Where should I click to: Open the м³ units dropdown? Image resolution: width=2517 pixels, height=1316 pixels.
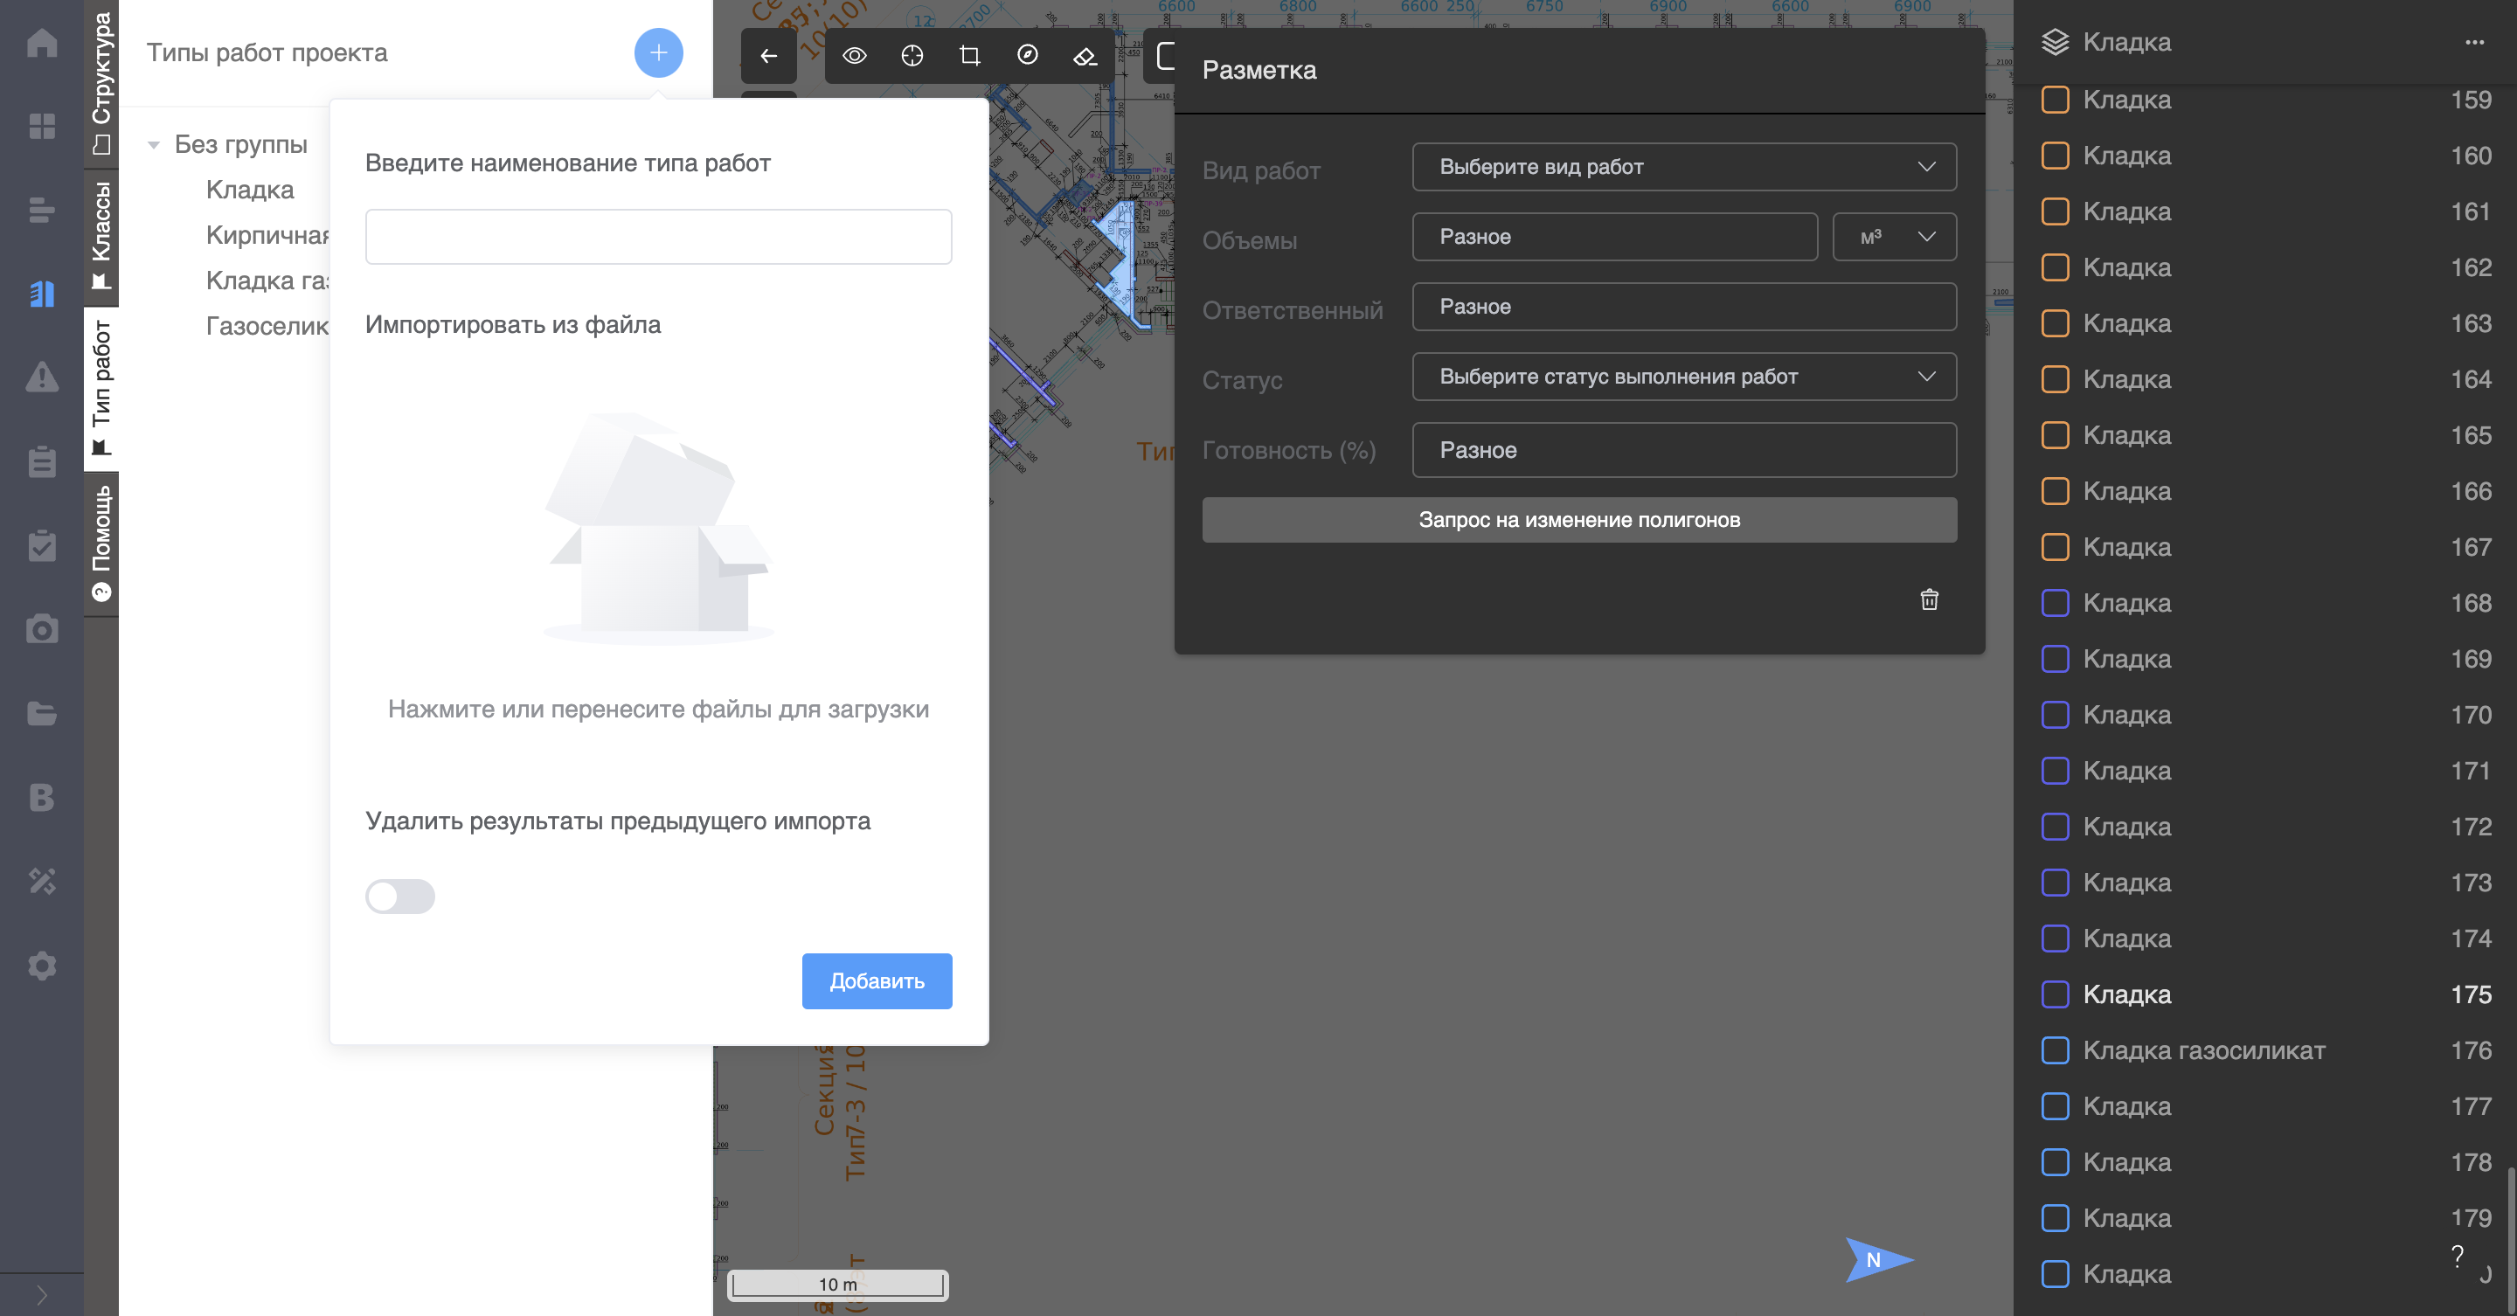pos(1895,238)
